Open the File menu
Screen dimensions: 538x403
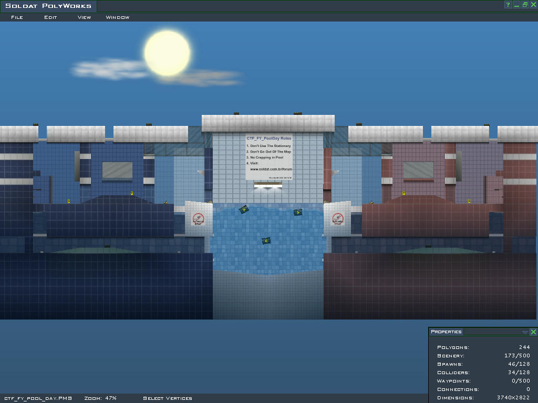17,17
